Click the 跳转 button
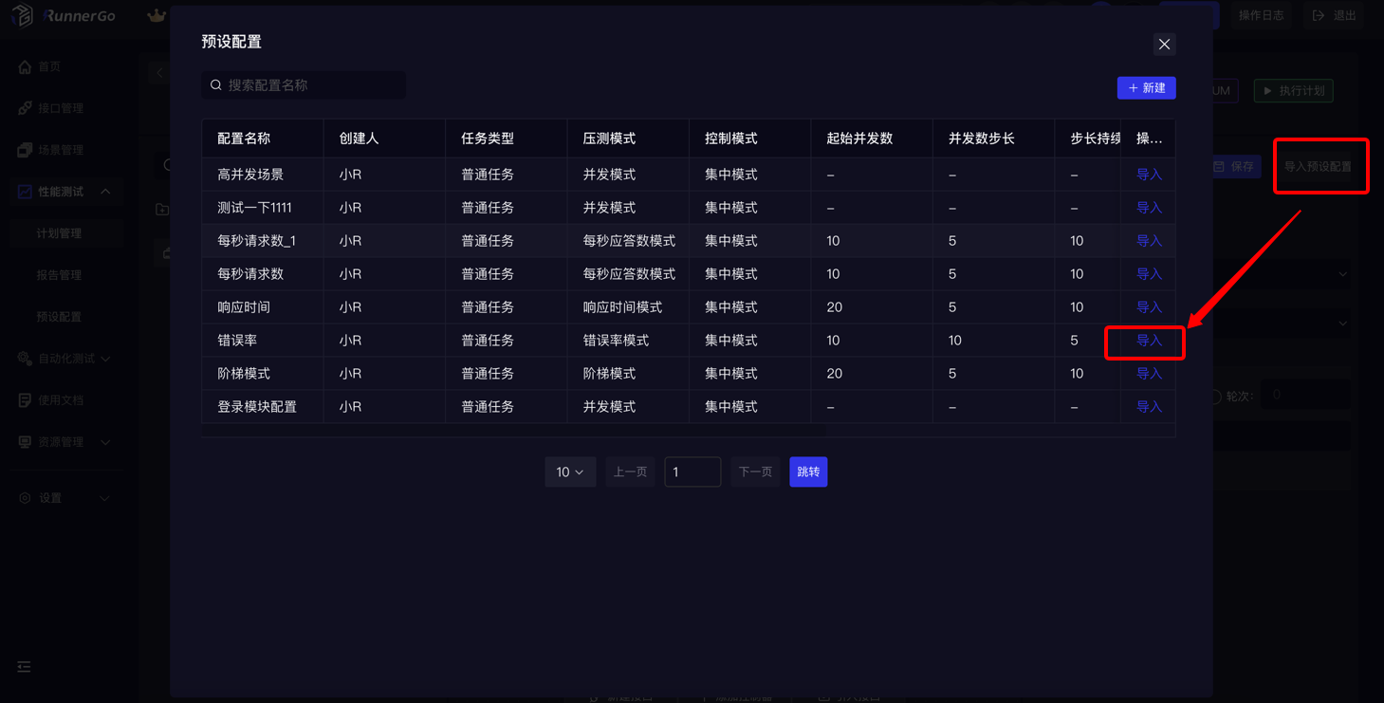 coord(808,472)
